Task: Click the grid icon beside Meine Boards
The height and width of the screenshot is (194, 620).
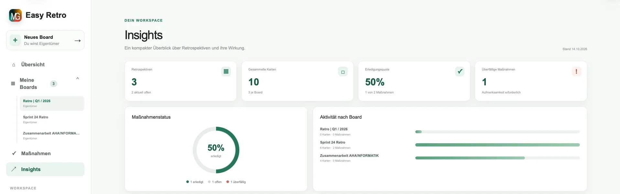Action: click(x=13, y=83)
